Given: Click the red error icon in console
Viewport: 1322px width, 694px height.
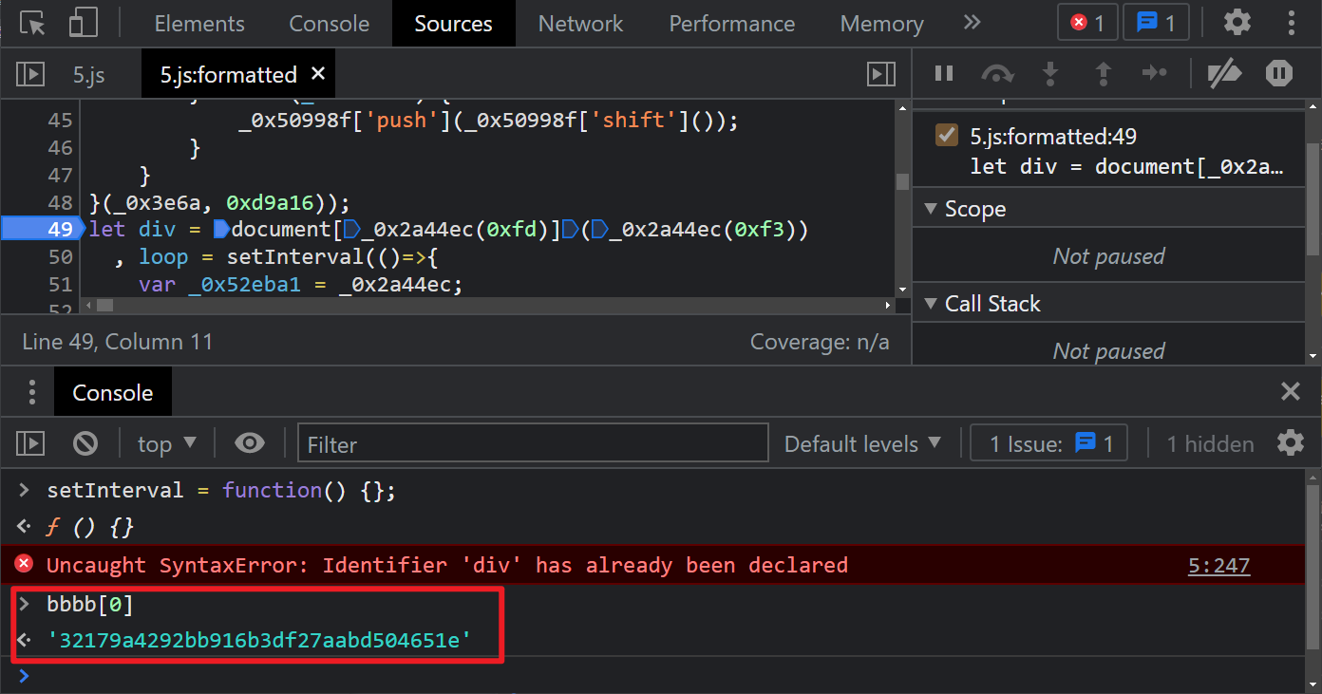Looking at the screenshot, I should tap(24, 564).
